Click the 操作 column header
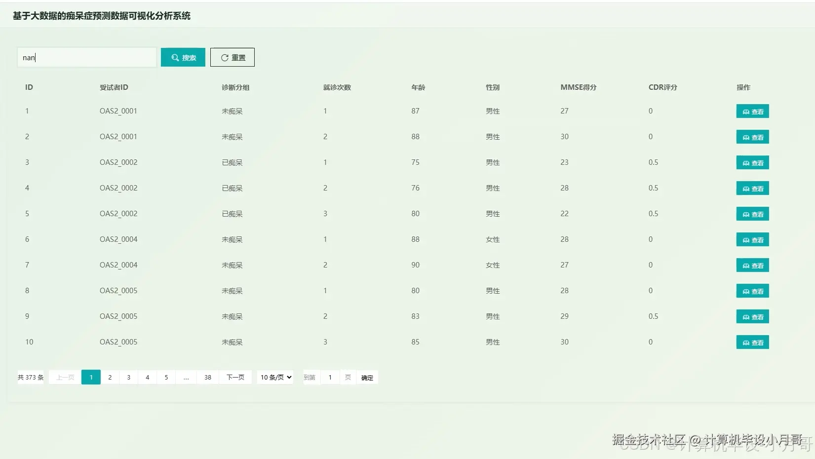The width and height of the screenshot is (815, 459). [743, 87]
